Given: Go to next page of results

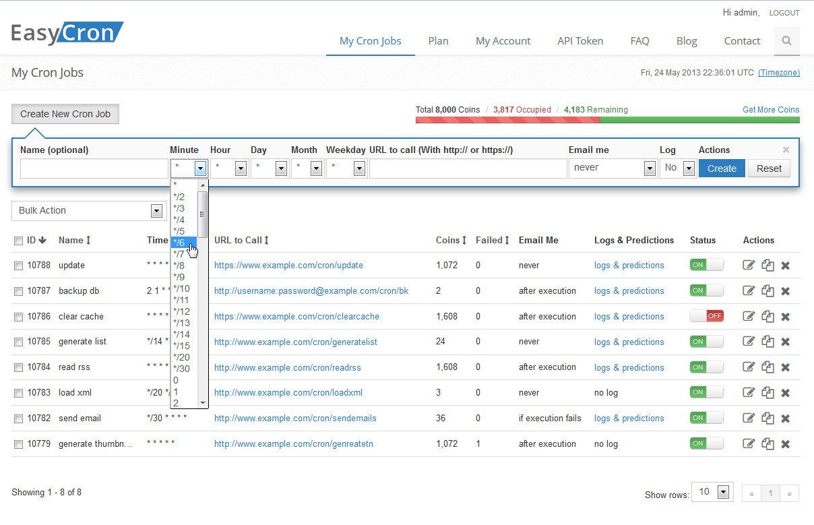Looking at the screenshot, I should click(789, 493).
